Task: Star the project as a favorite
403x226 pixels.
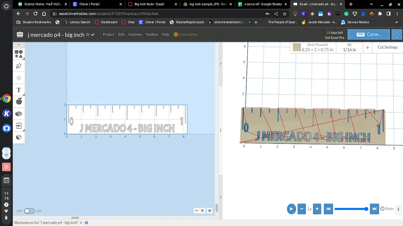Action: pyautogui.click(x=88, y=35)
